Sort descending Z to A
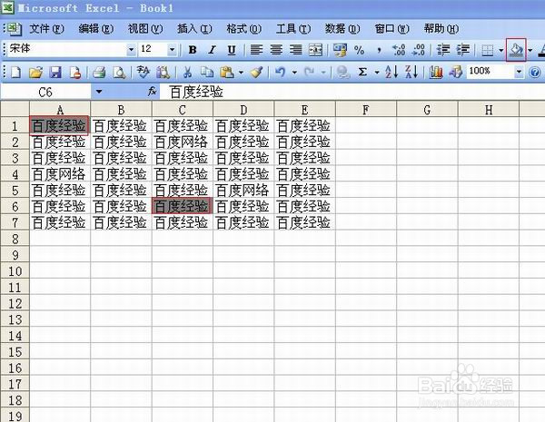 point(411,73)
